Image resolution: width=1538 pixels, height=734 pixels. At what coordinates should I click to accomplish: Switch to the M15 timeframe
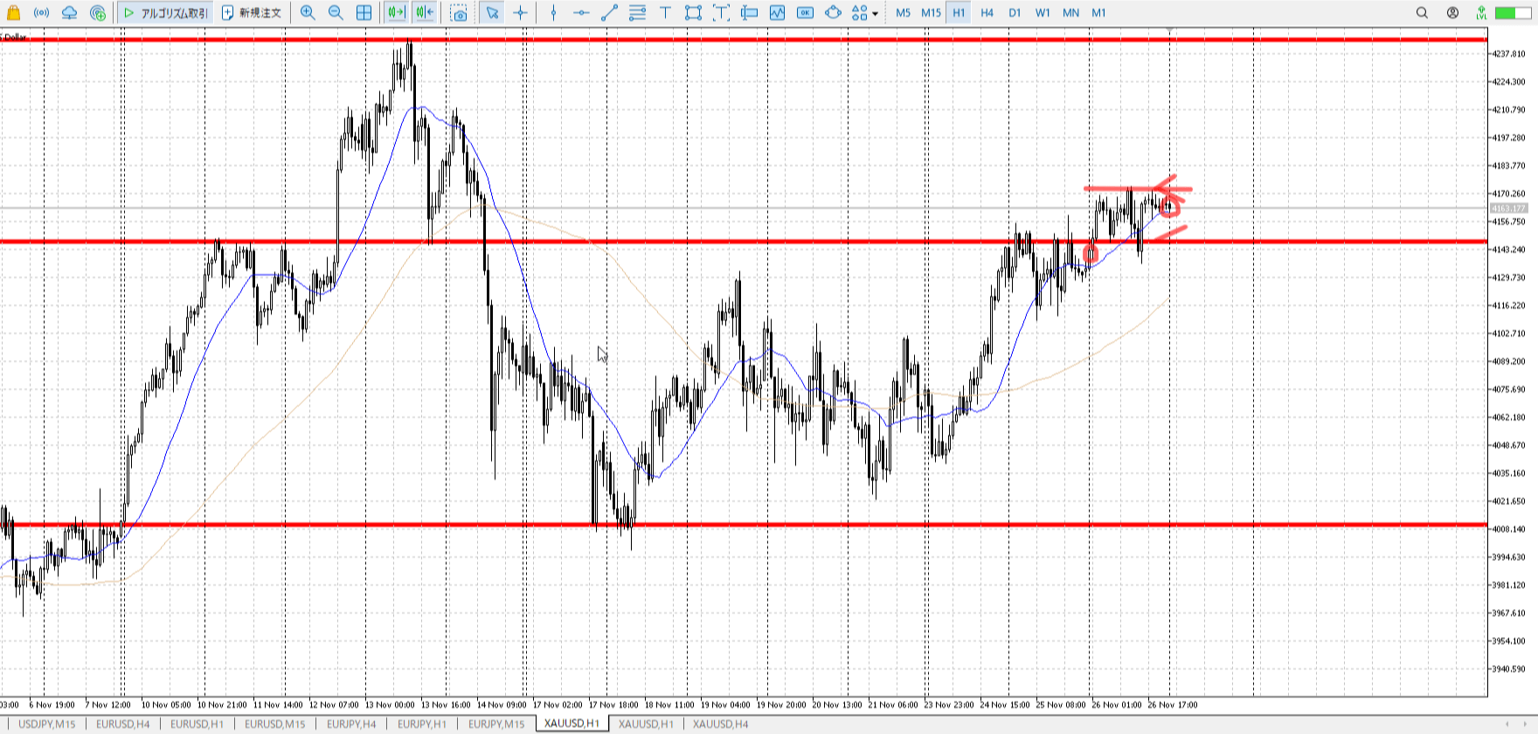tap(931, 12)
